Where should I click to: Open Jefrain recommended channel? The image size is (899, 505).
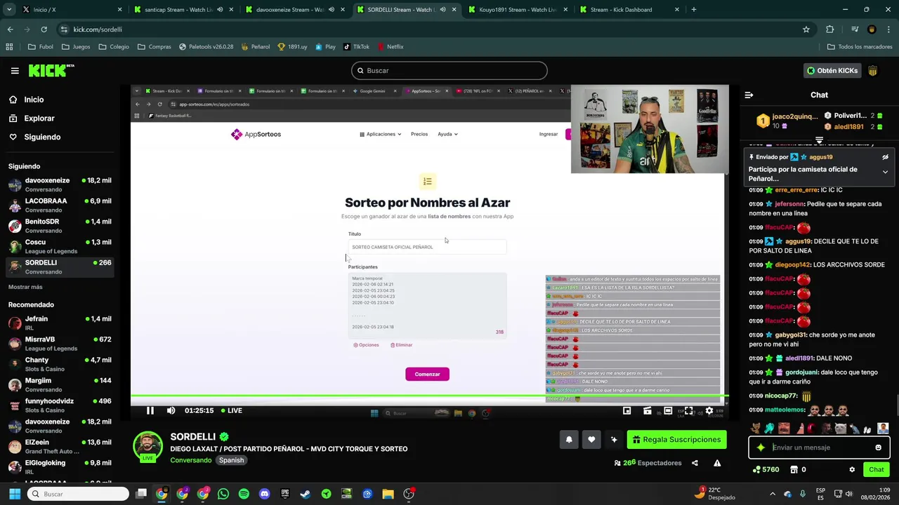(x=60, y=323)
